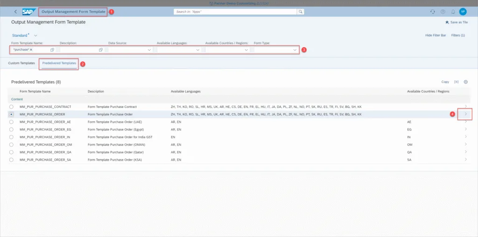
Task: Open table settings gear icon
Action: pyautogui.click(x=465, y=82)
